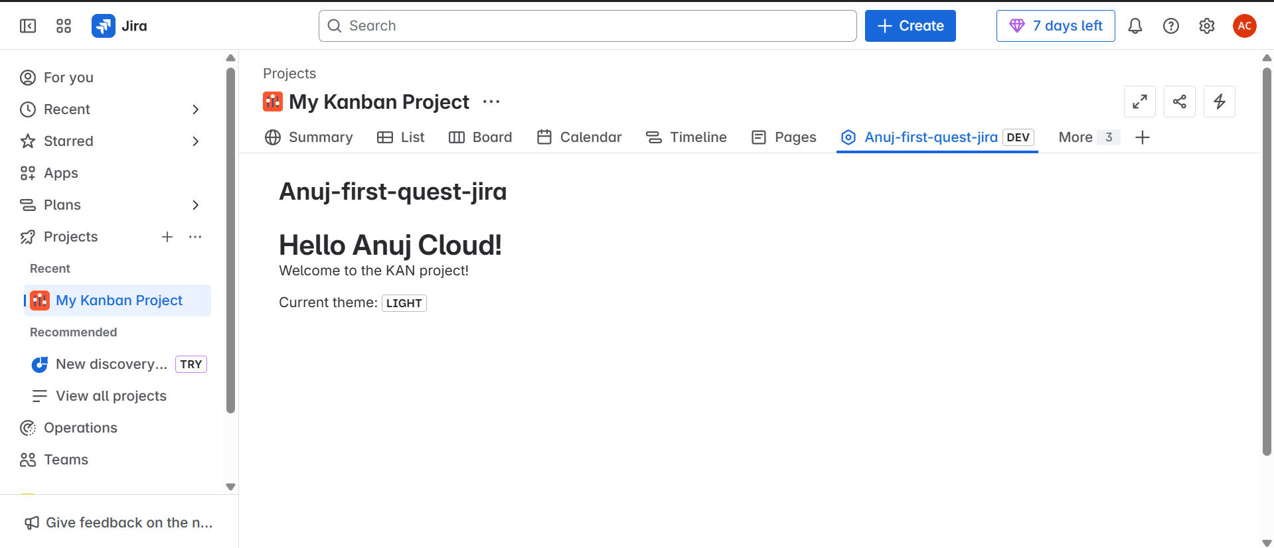Click the 7 days left trial button
1274x548 pixels.
coord(1056,26)
